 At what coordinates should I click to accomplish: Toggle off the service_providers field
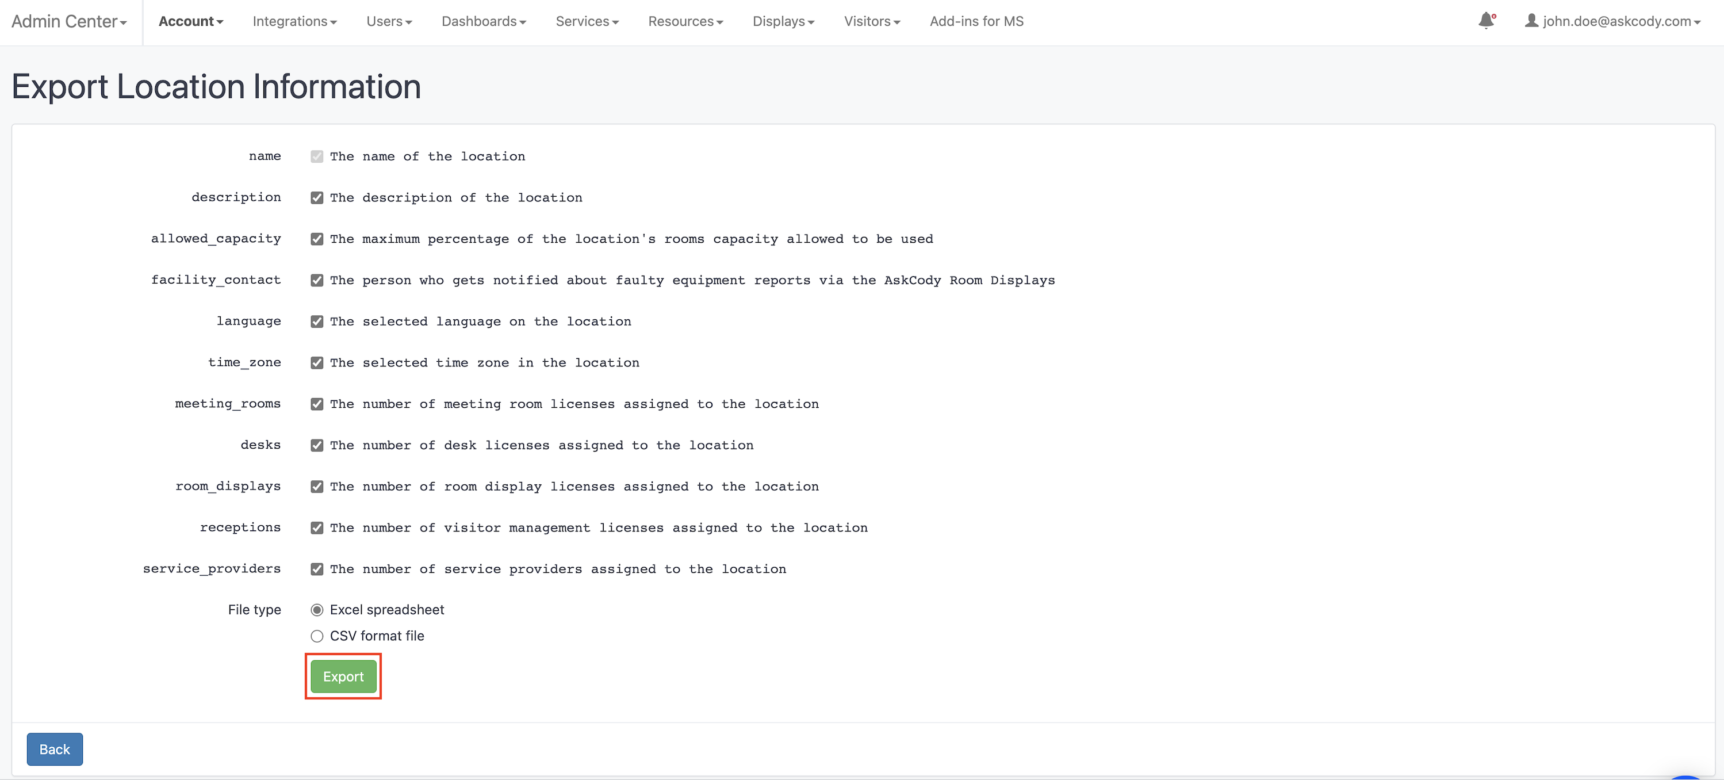[316, 568]
